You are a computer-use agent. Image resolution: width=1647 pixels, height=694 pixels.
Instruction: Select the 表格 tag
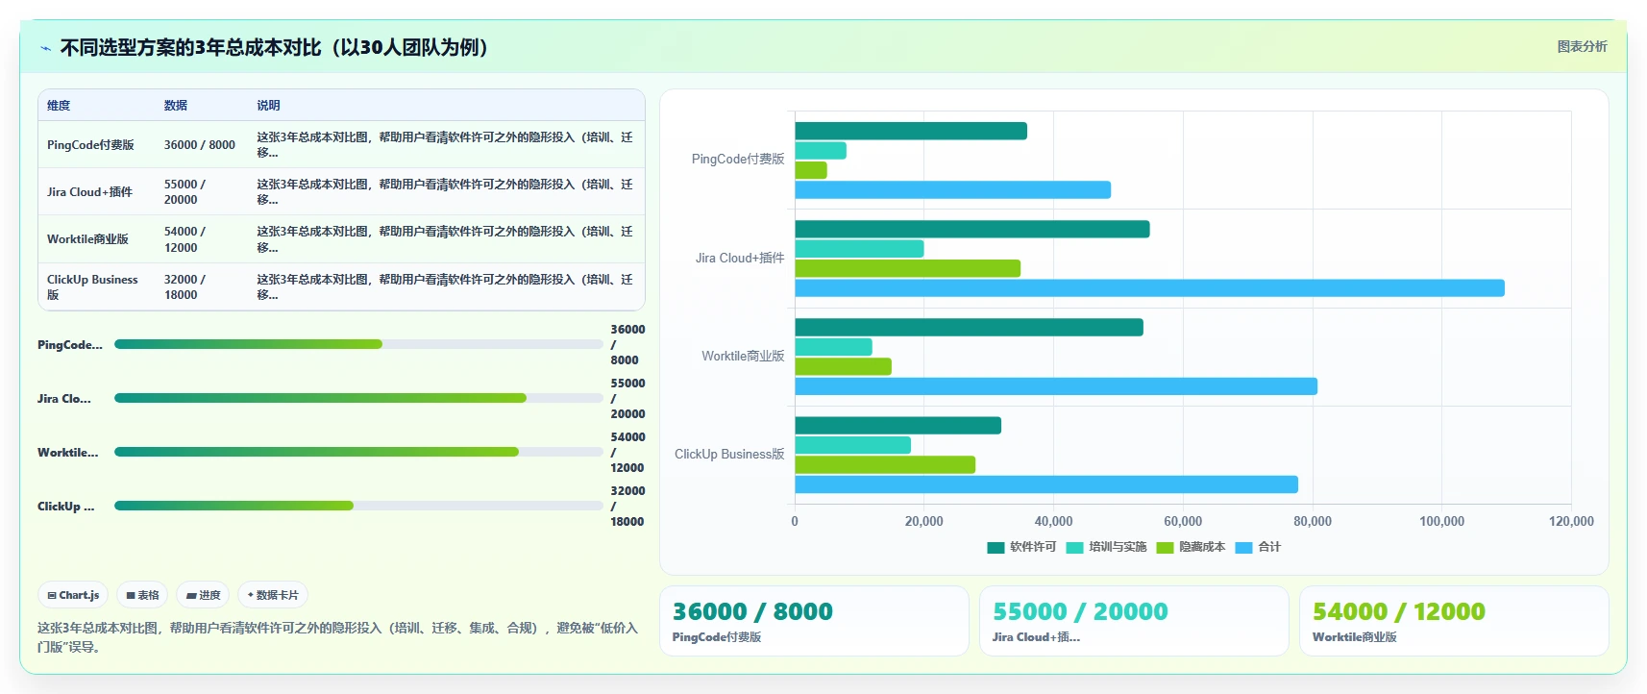pos(142,595)
